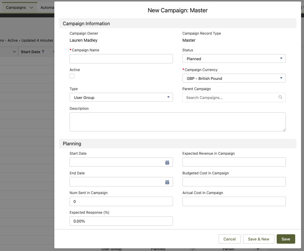Enable the Active checkbox
The height and width of the screenshot is (251, 304).
pyautogui.click(x=72, y=76)
